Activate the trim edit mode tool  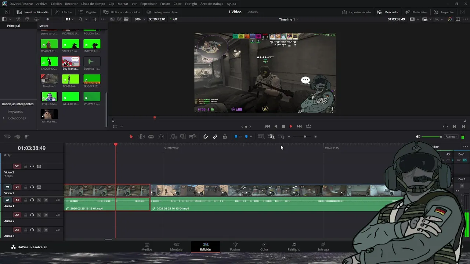coord(141,137)
